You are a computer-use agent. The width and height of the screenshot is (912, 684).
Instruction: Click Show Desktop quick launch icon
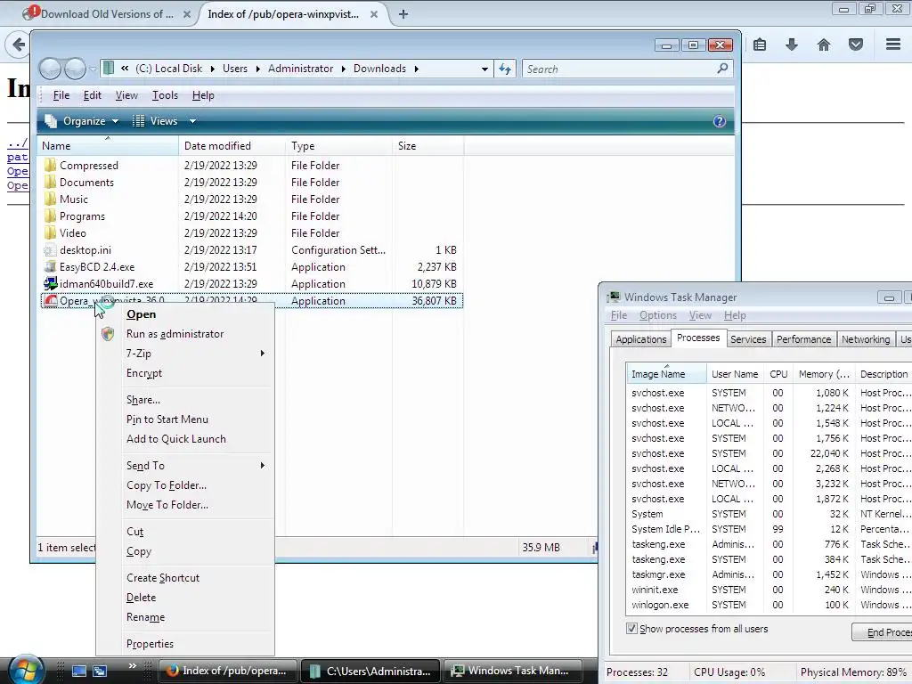pos(79,671)
